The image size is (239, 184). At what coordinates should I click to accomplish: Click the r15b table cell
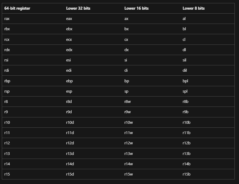(x=186, y=174)
